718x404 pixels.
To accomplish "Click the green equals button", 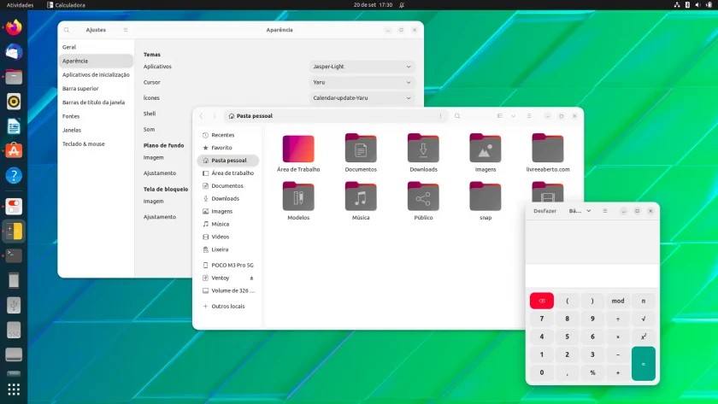I will point(644,364).
